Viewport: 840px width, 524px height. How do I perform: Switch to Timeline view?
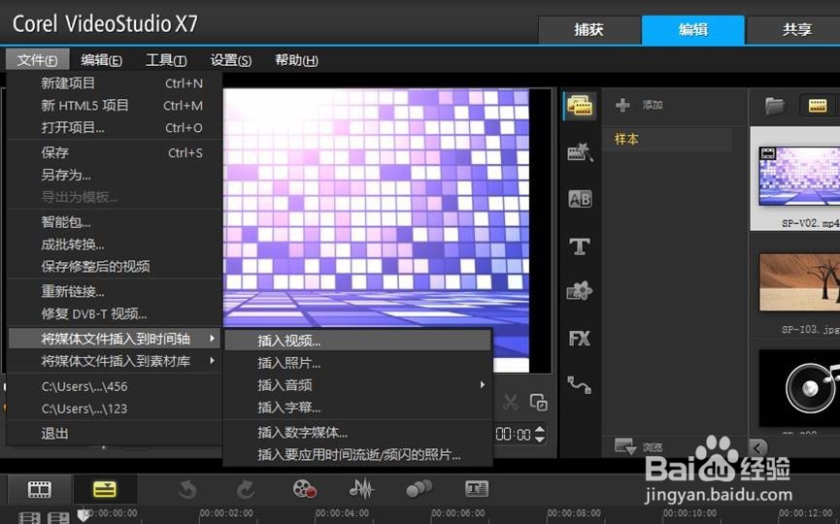[105, 489]
